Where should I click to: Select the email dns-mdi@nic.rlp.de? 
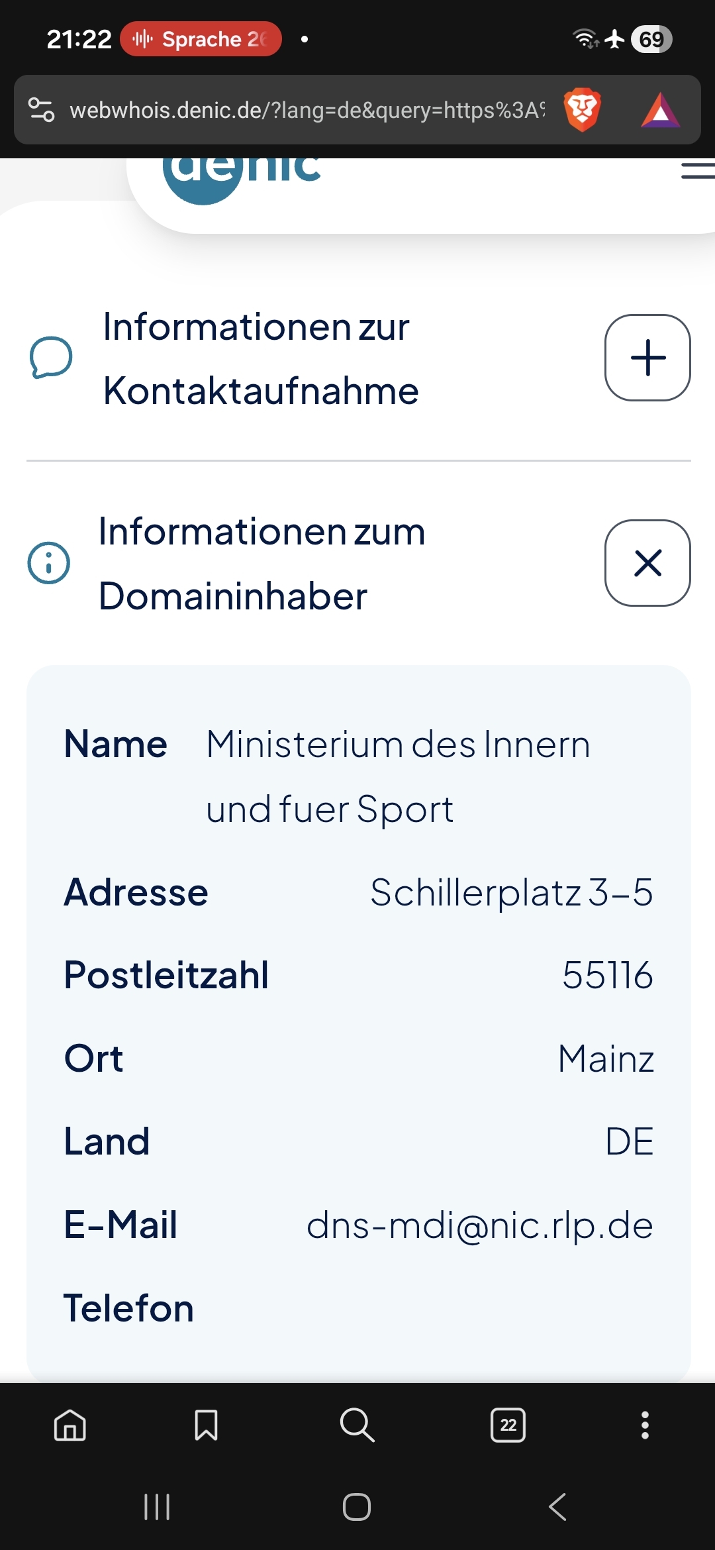[479, 1225]
